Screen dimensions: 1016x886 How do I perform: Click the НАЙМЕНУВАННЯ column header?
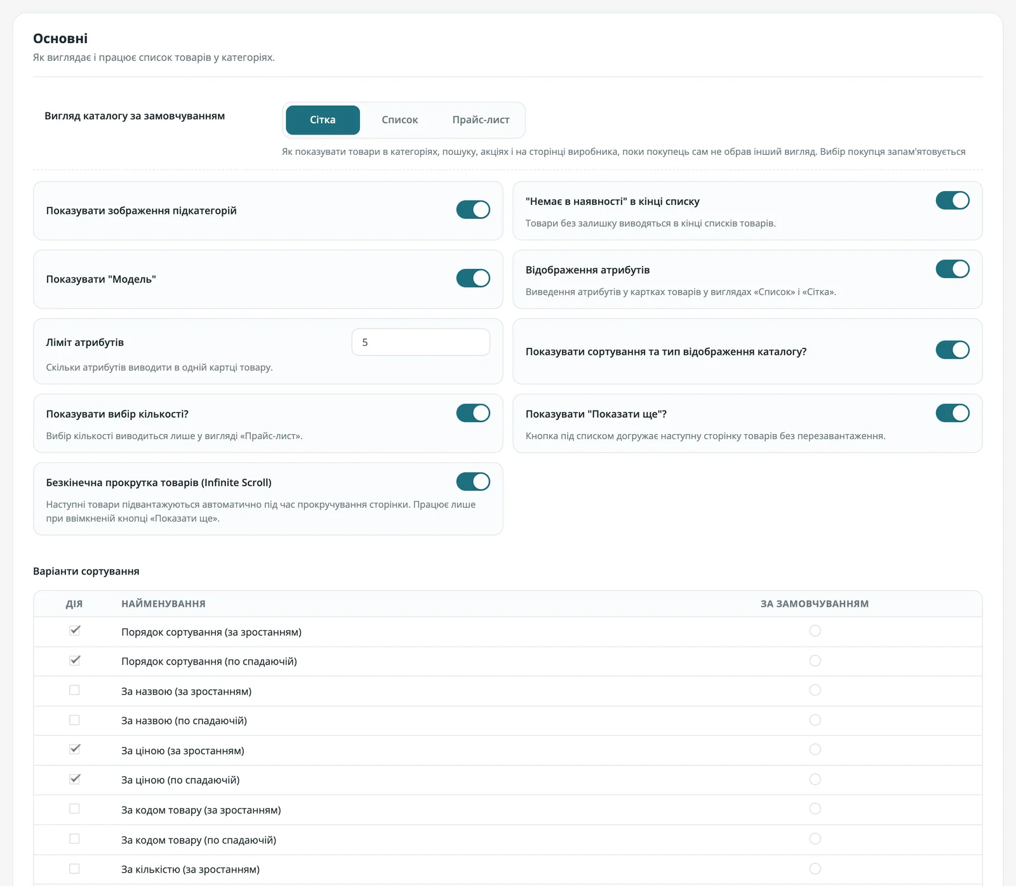coord(163,604)
